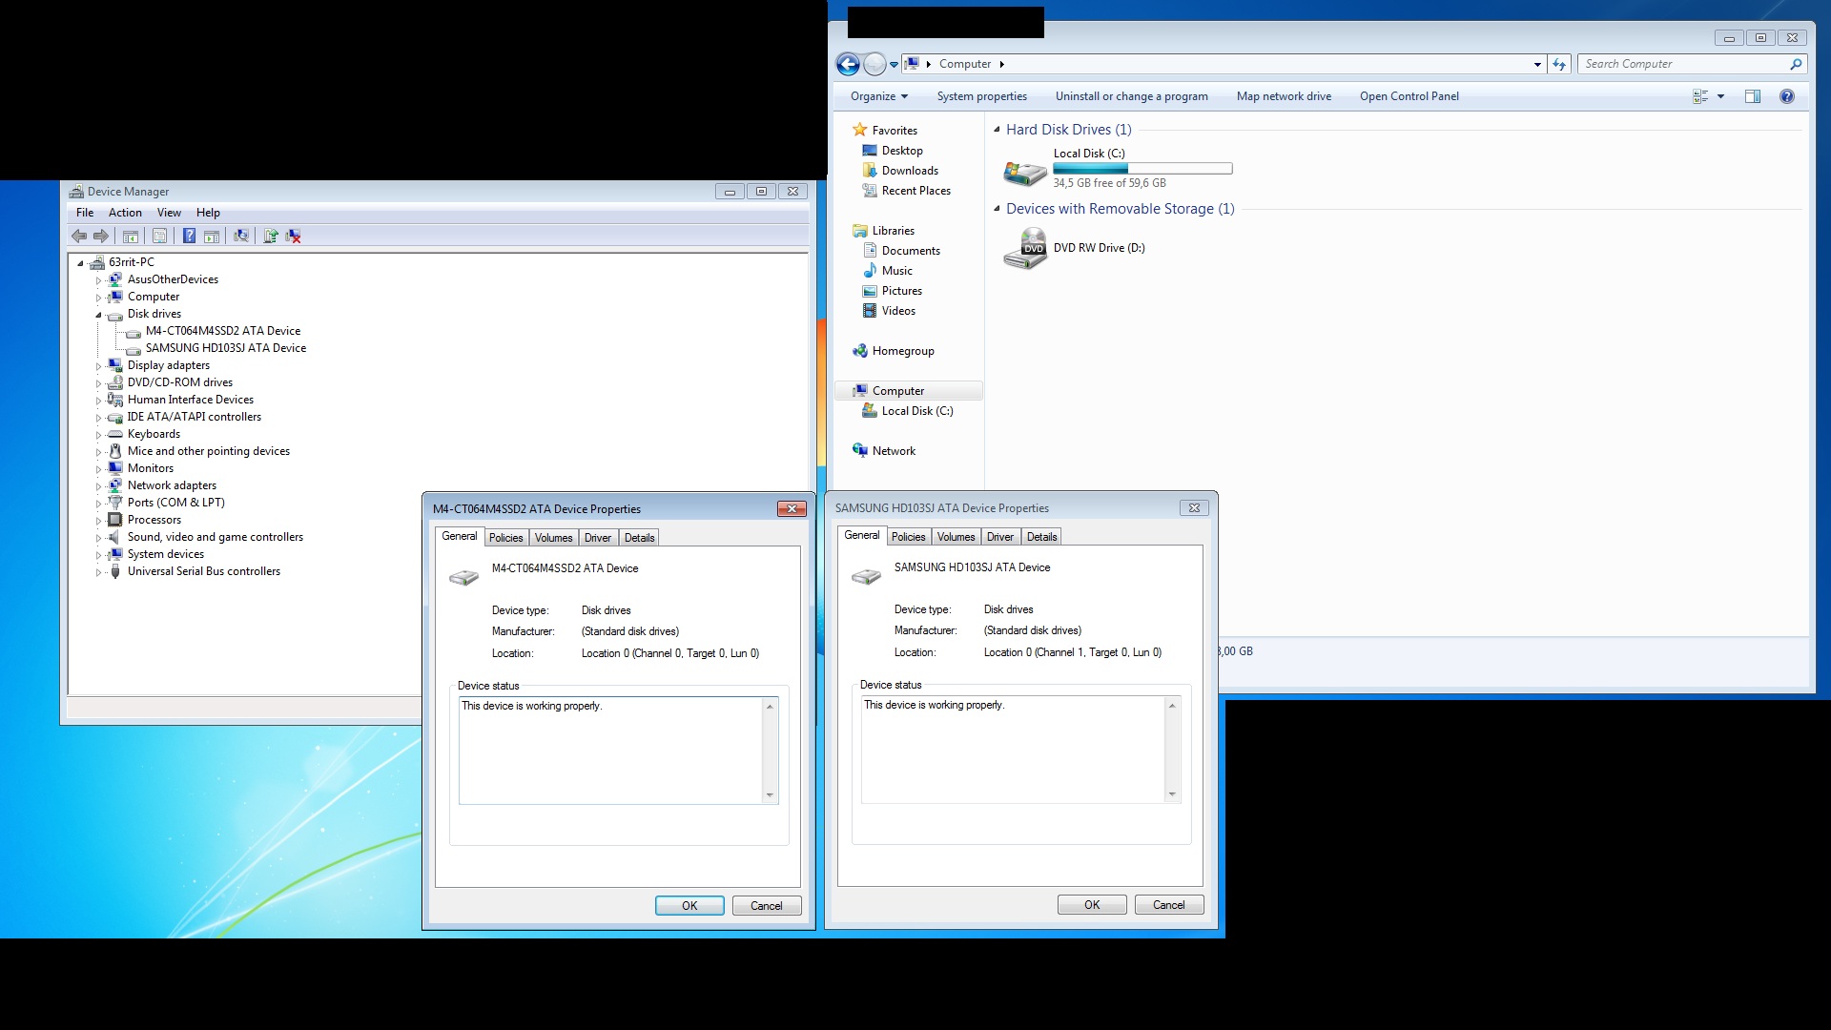Open Favorites in the navigation pane

[895, 131]
